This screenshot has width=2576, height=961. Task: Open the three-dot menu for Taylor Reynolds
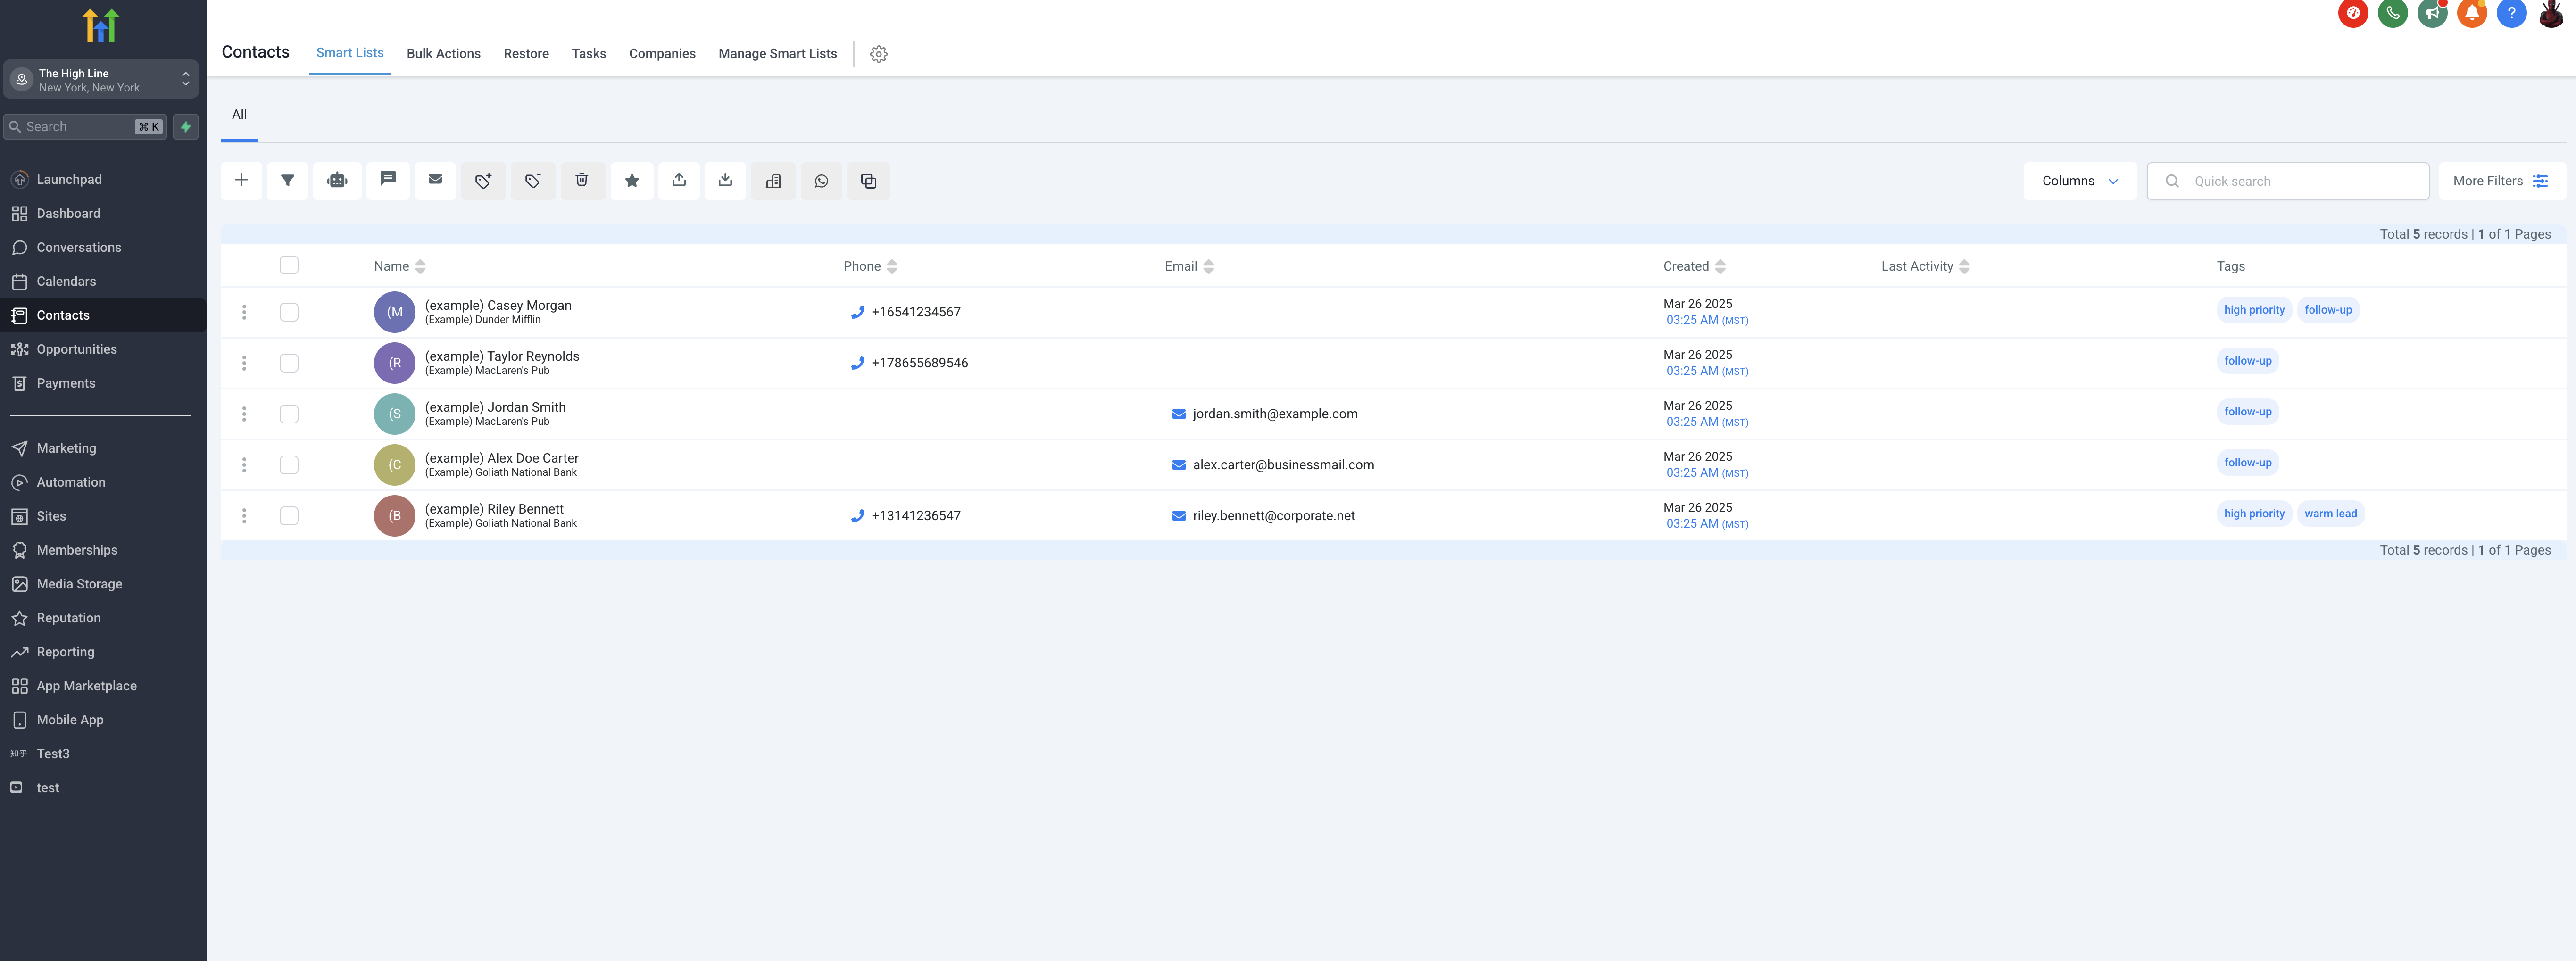(x=244, y=363)
